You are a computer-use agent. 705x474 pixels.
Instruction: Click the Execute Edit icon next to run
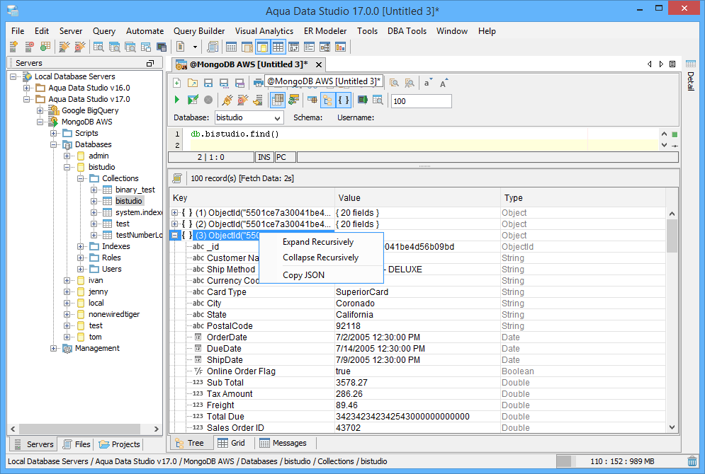(193, 100)
